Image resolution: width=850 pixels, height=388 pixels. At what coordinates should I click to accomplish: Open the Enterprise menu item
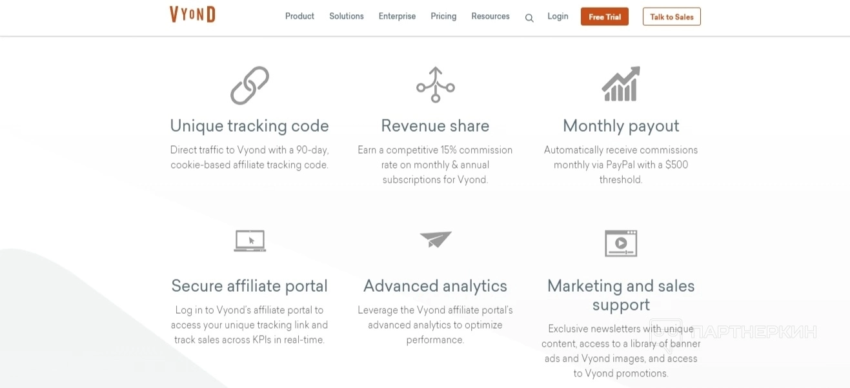coord(397,16)
